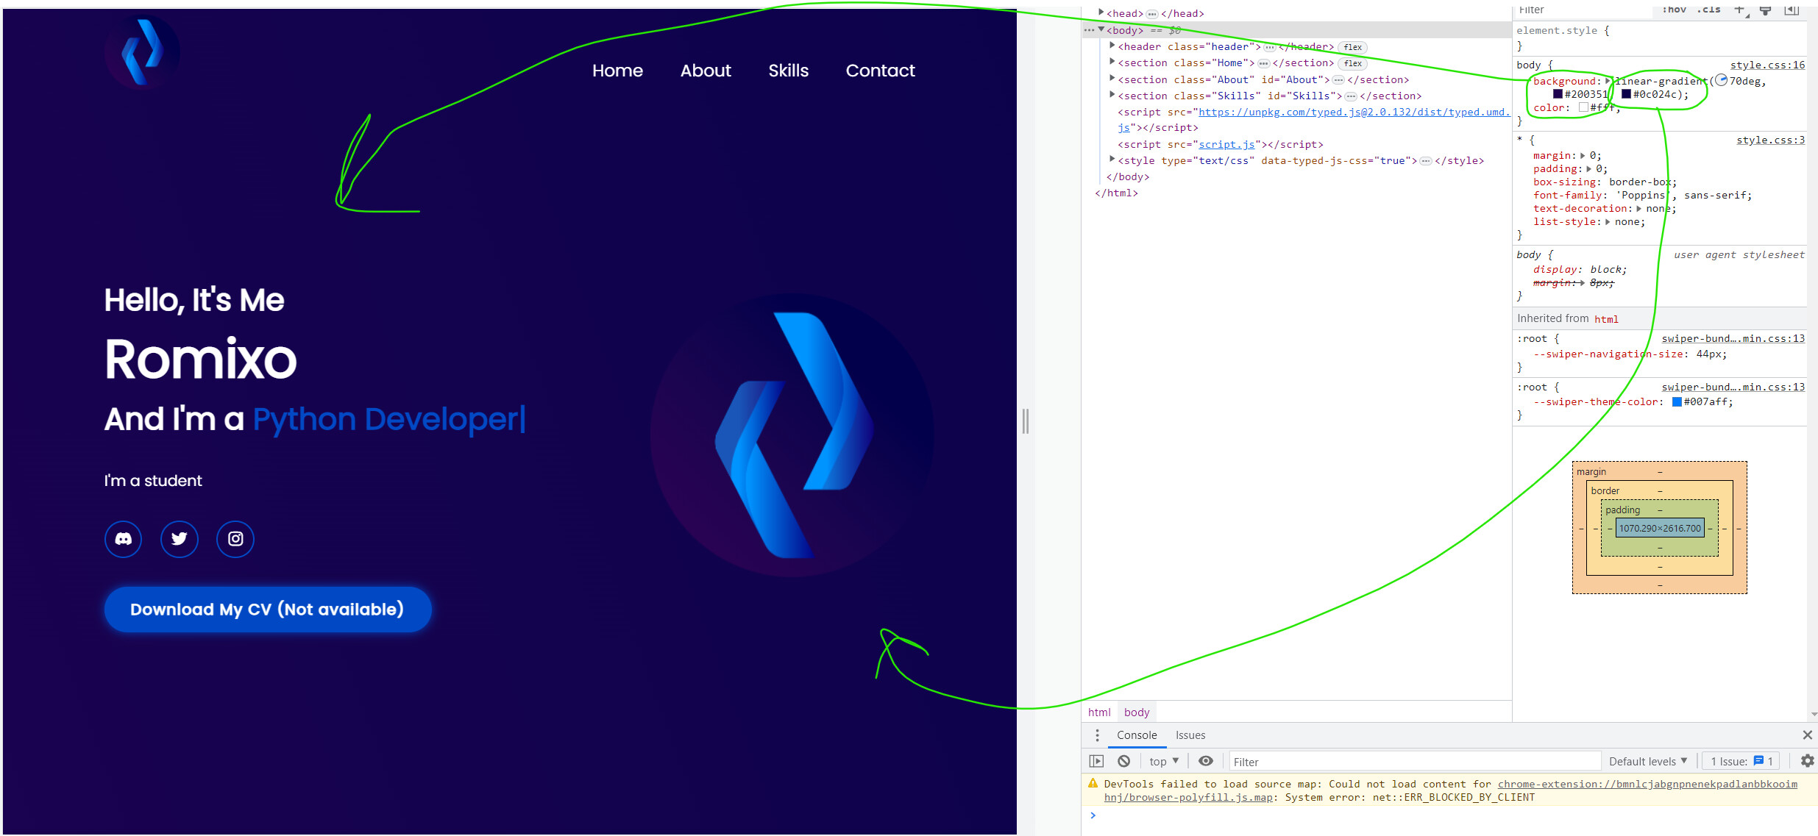Image resolution: width=1818 pixels, height=836 pixels.
Task: Go to the Contact nav link
Action: pos(880,71)
